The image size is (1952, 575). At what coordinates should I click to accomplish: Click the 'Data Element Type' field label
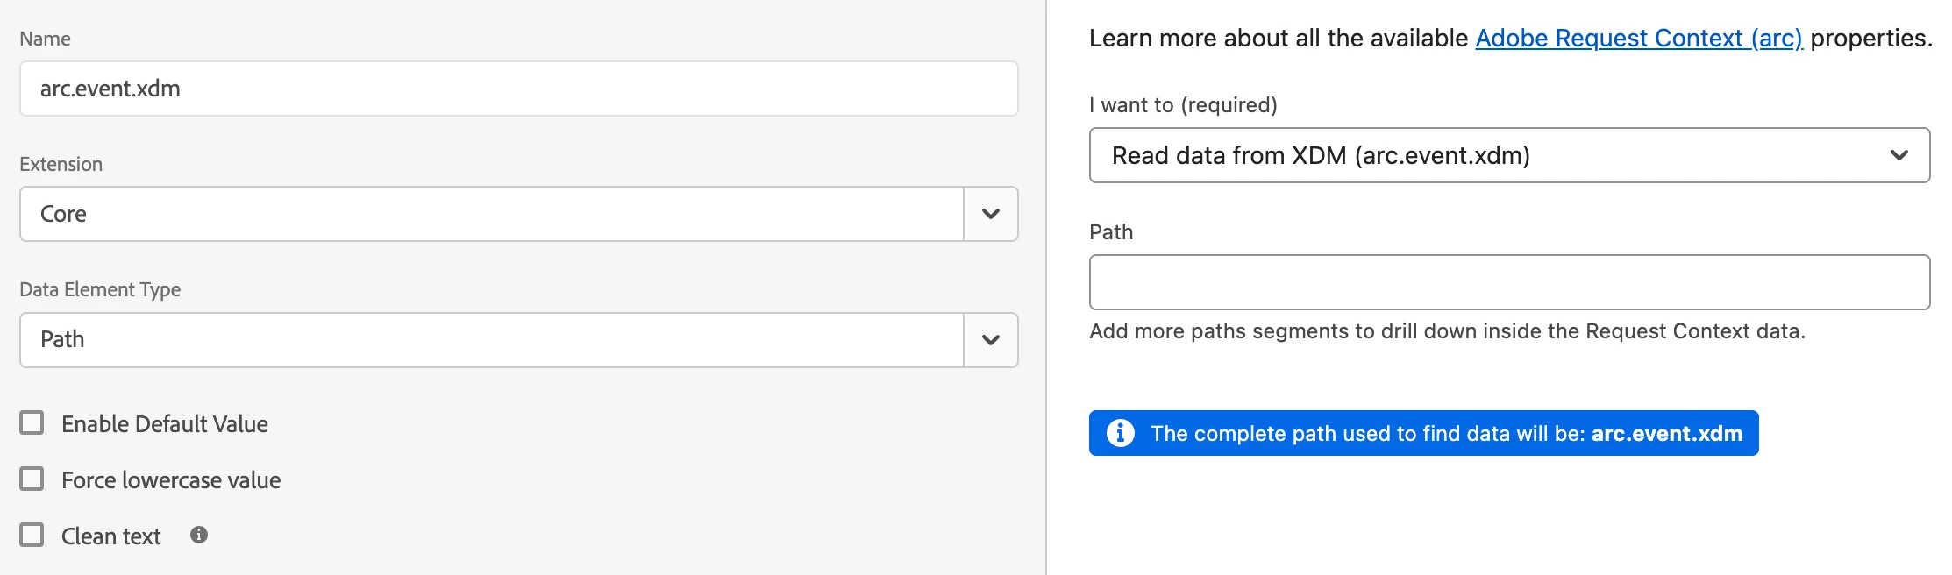click(100, 289)
